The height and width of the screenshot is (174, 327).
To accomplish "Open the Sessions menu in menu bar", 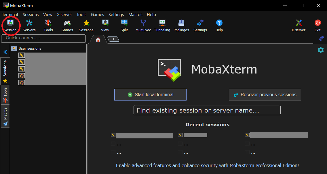I will [x=31, y=15].
